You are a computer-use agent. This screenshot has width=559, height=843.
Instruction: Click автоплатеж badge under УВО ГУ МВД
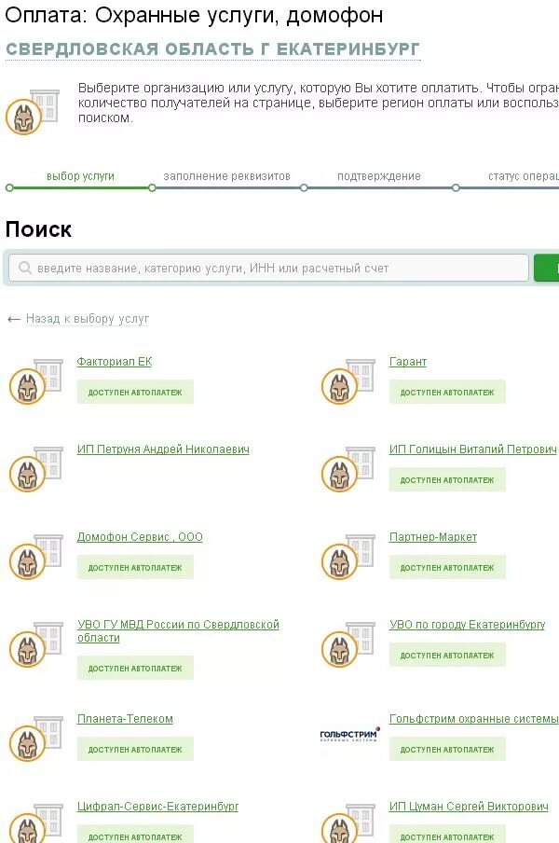135,669
